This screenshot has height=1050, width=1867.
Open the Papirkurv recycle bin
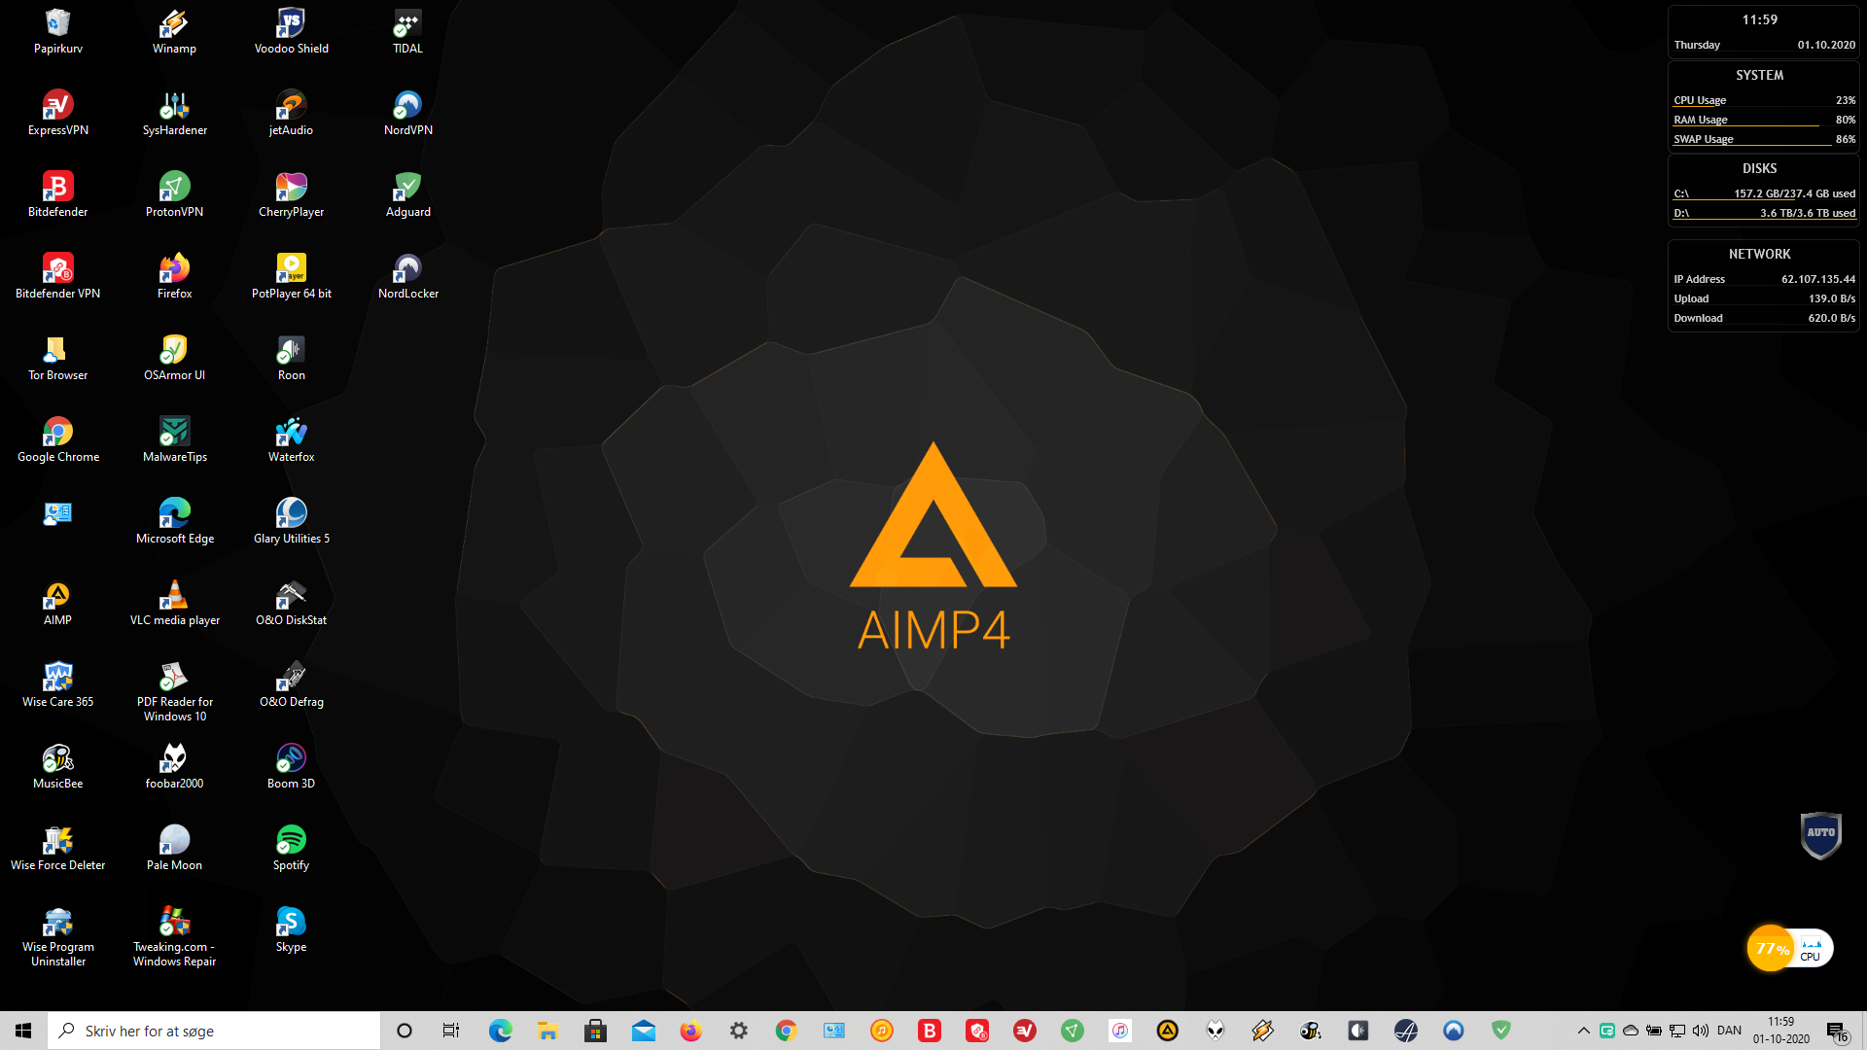pos(57,24)
